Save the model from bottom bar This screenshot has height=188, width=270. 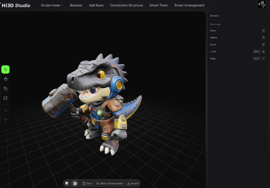[87, 183]
